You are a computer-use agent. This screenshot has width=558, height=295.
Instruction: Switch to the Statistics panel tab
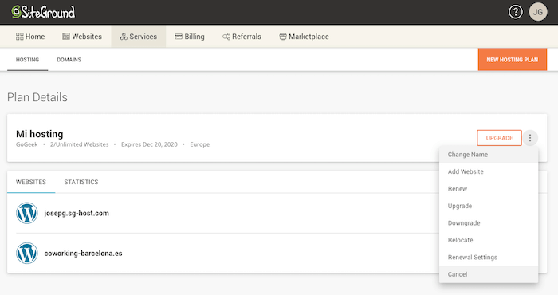coord(81,182)
